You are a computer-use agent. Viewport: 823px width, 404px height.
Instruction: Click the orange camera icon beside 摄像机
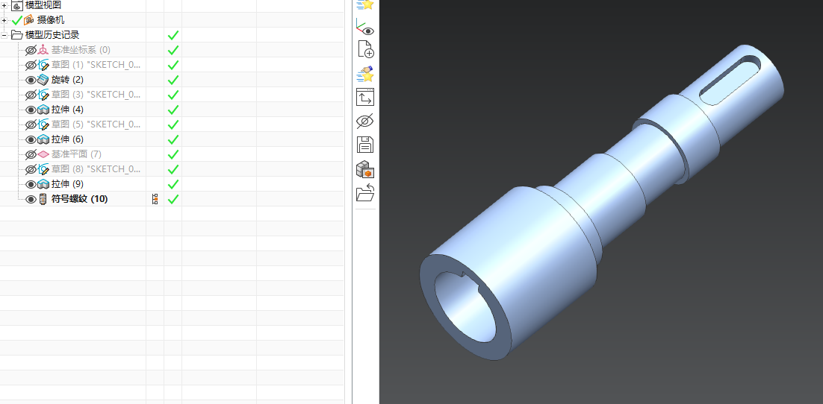[x=29, y=20]
